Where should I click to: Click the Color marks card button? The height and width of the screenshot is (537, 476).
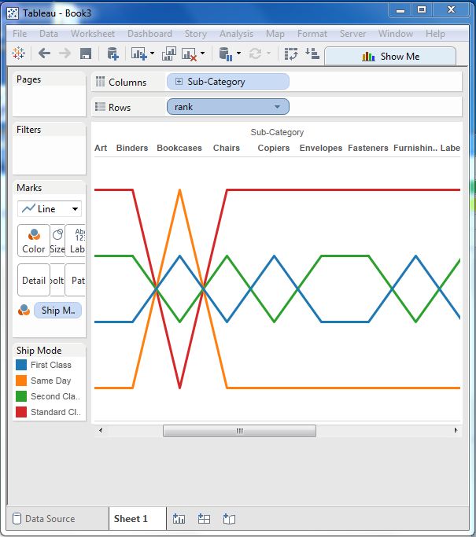pos(33,241)
